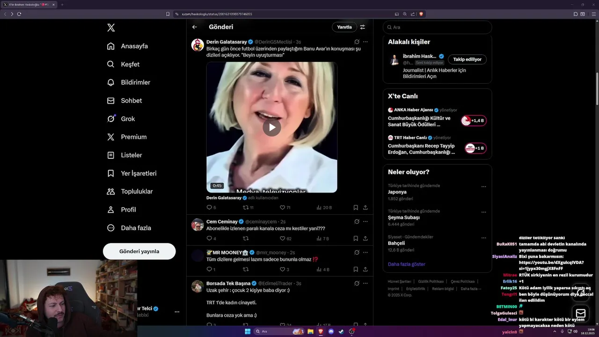Open Sohbet messages
The height and width of the screenshot is (337, 599).
click(124, 101)
